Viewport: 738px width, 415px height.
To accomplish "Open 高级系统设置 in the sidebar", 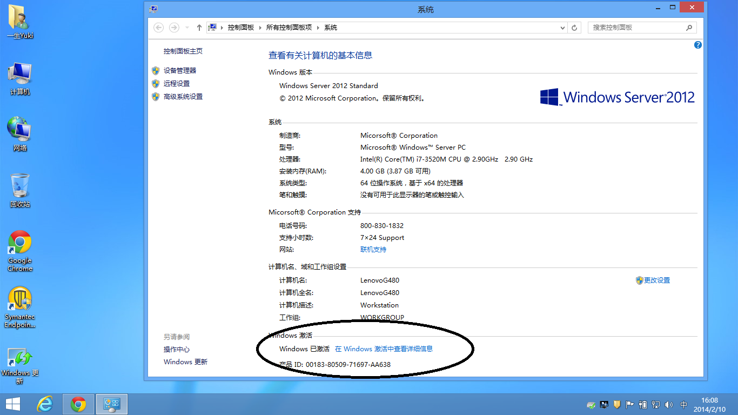I will coord(183,97).
